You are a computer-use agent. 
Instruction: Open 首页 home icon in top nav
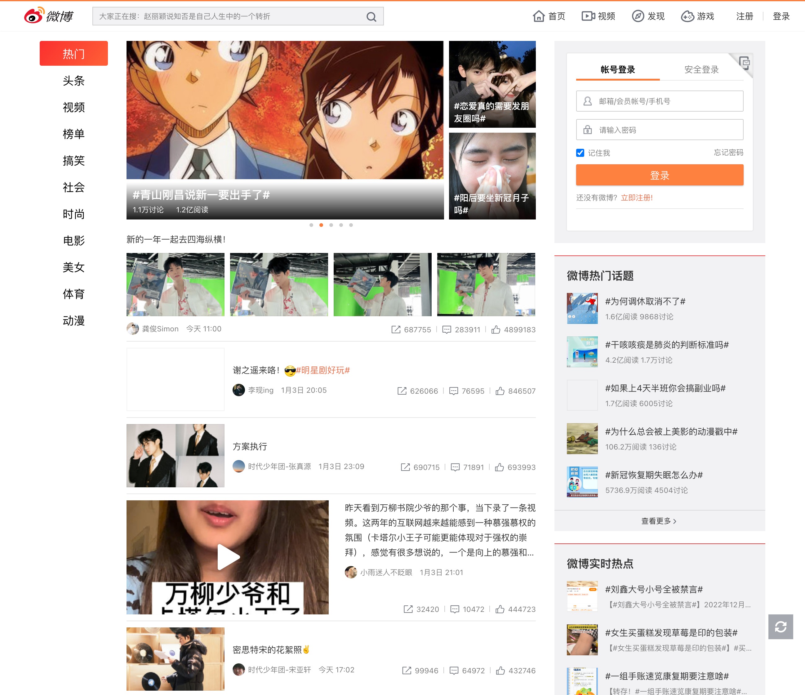(539, 16)
